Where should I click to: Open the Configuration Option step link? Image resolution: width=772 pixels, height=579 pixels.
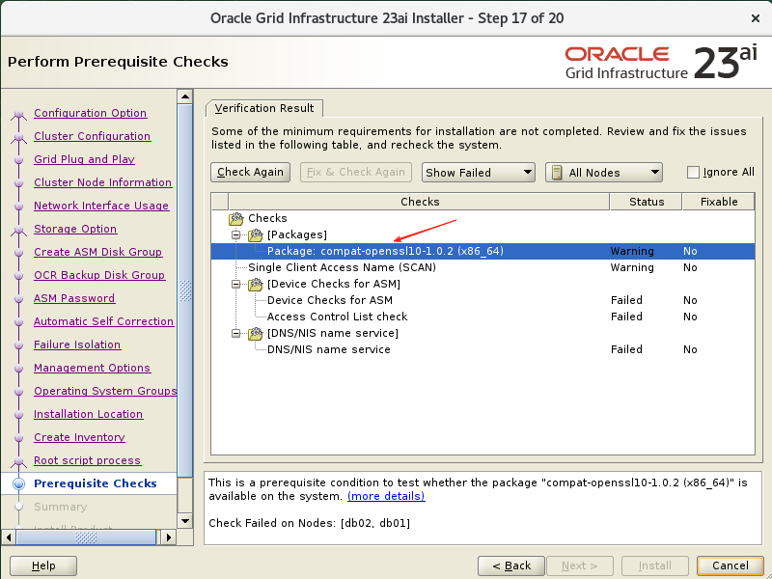[x=90, y=113]
